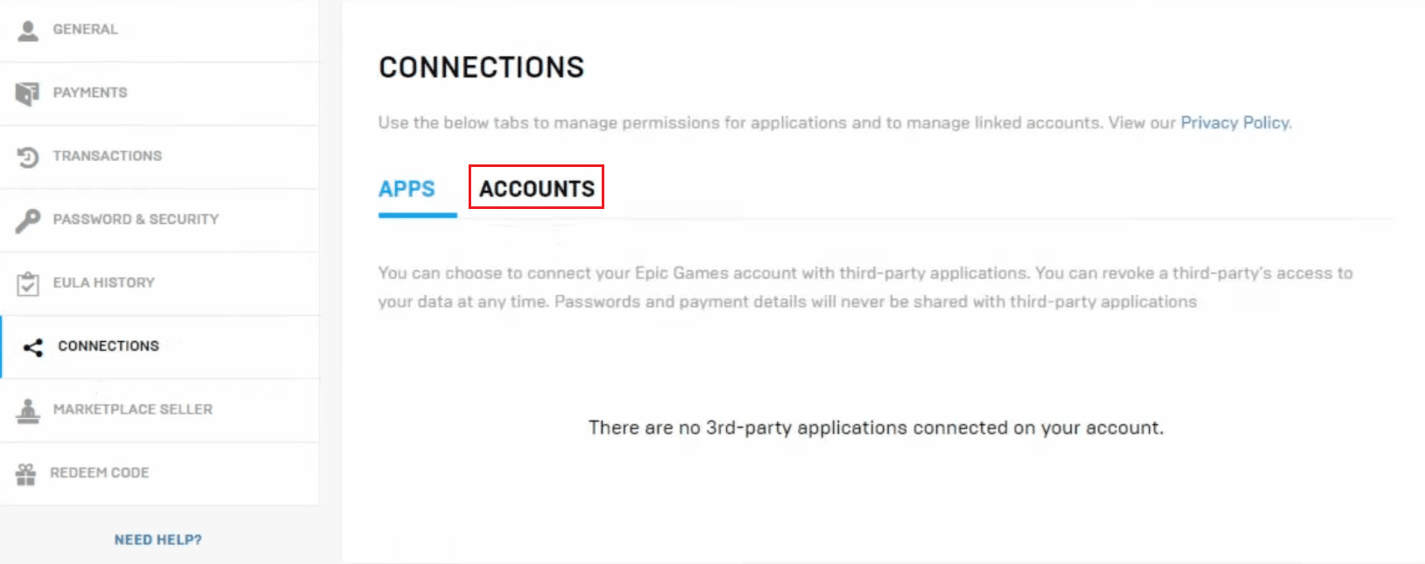Click the Need Help? link
The height and width of the screenshot is (564, 1425).
tap(158, 540)
